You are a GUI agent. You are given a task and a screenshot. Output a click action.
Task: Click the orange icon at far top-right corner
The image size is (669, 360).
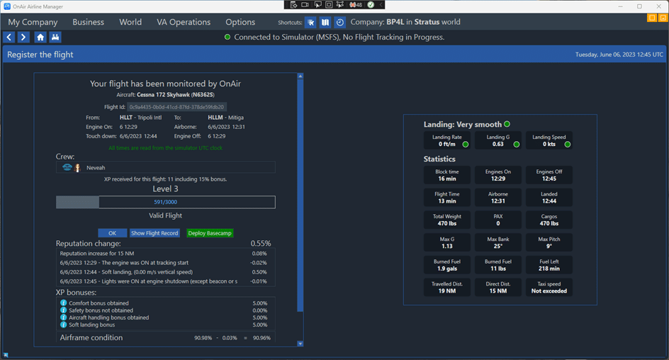pyautogui.click(x=662, y=18)
